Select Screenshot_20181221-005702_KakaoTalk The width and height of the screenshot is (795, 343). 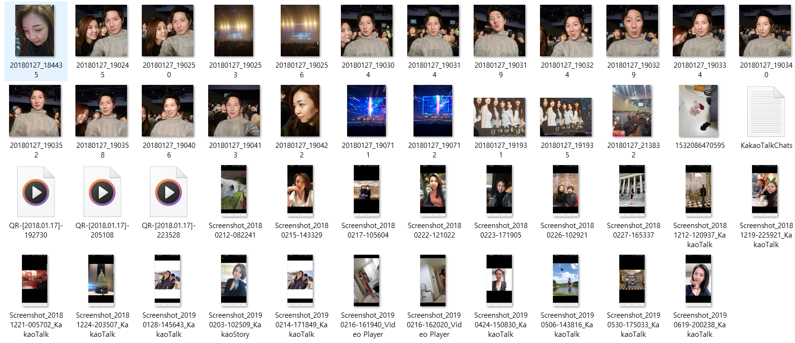[x=35, y=281]
